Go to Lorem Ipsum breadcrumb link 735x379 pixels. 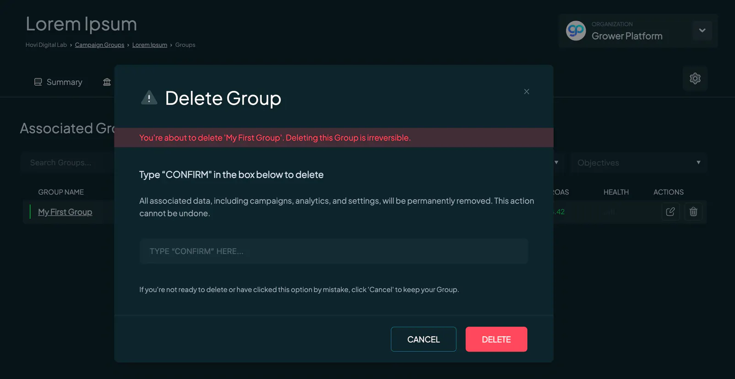[150, 45]
